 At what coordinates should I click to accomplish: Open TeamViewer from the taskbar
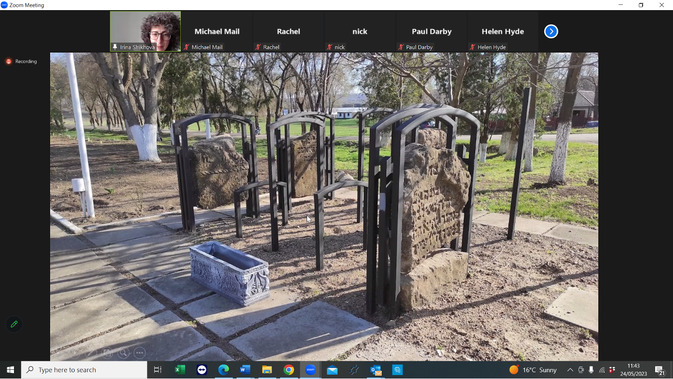tap(202, 370)
